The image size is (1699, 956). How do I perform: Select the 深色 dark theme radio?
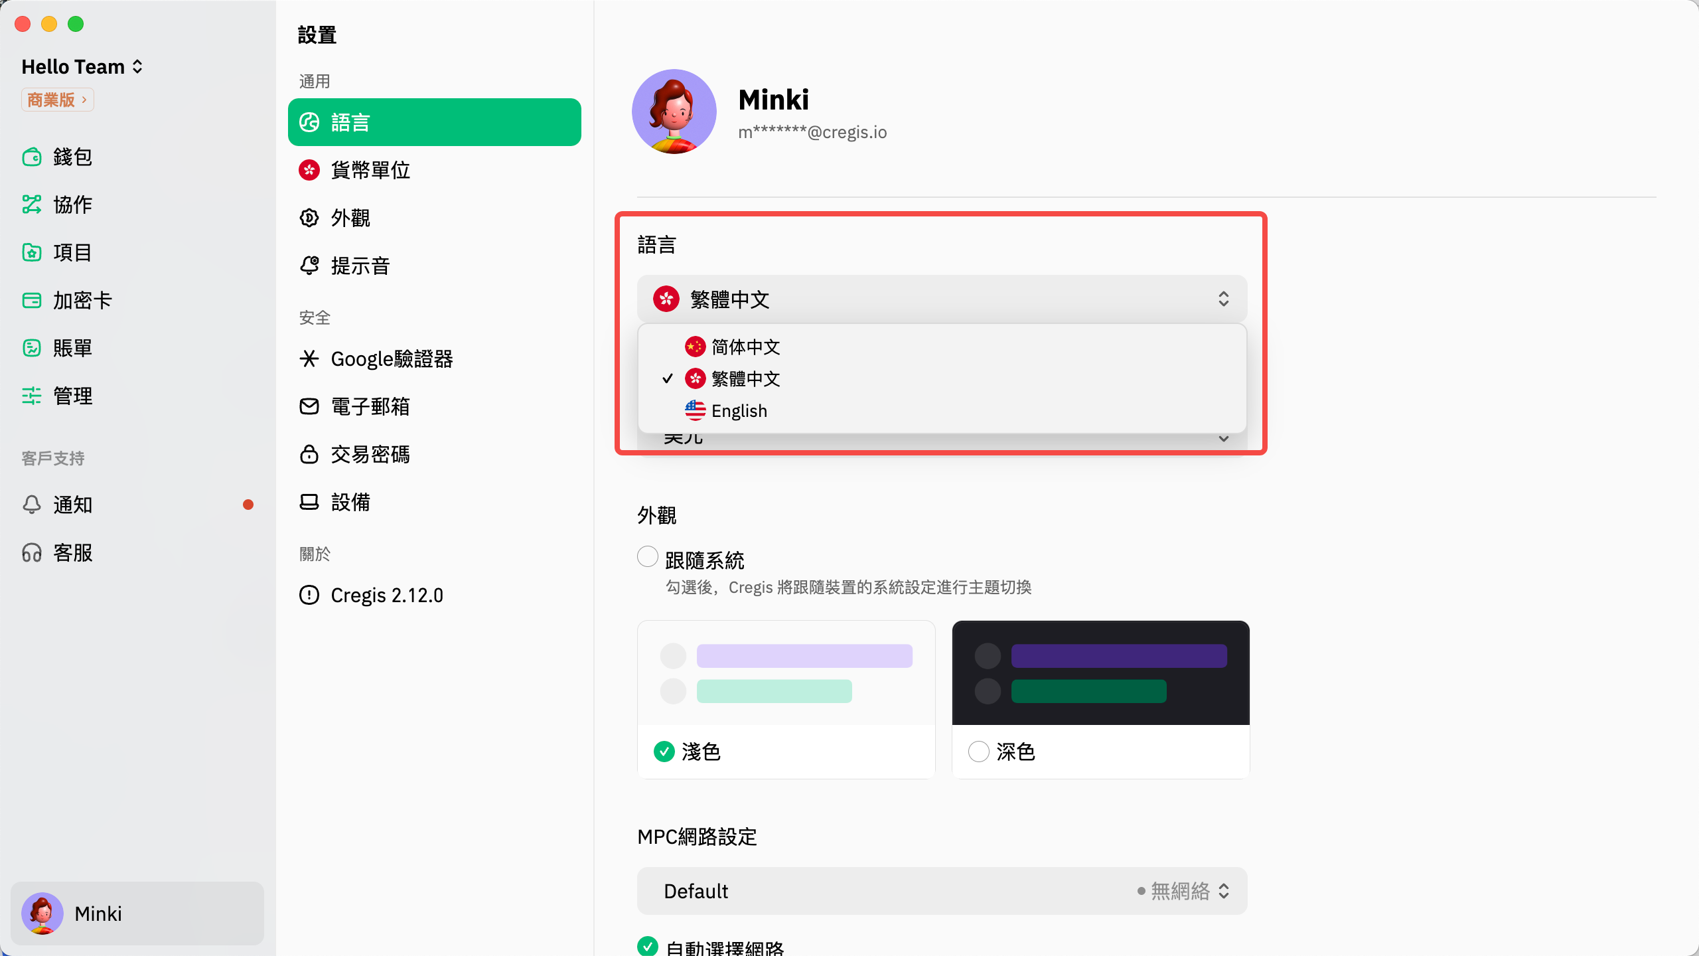[x=979, y=752]
